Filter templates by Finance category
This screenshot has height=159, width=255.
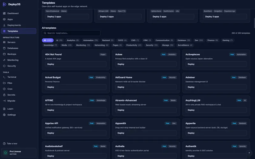tap(213, 40)
